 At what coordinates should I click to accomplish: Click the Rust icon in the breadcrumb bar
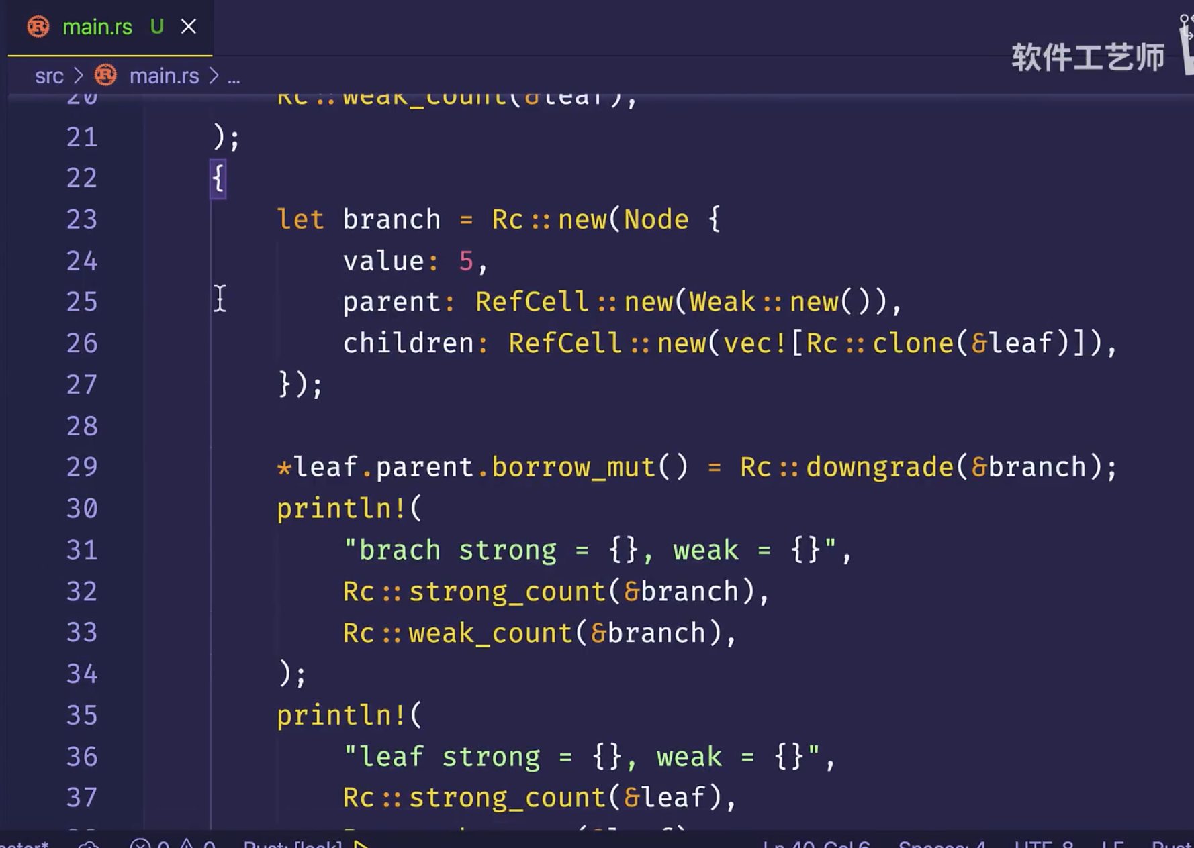point(105,75)
